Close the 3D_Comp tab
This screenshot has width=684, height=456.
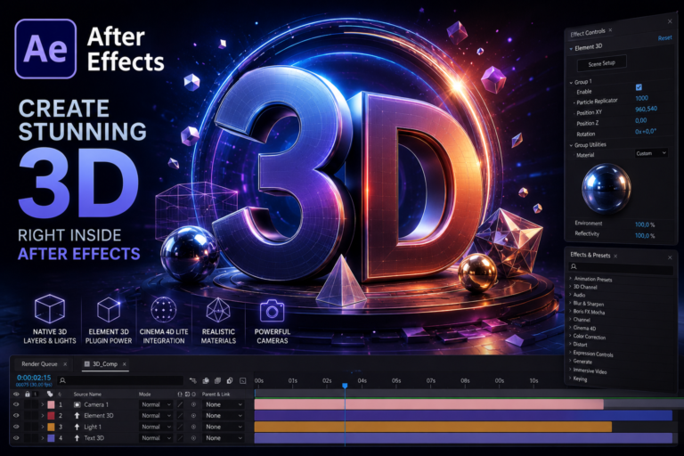click(125, 364)
